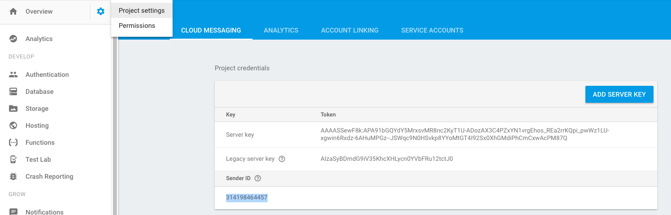Viewport: 671px width, 215px height.
Task: Click the Overview home icon
Action: click(13, 11)
